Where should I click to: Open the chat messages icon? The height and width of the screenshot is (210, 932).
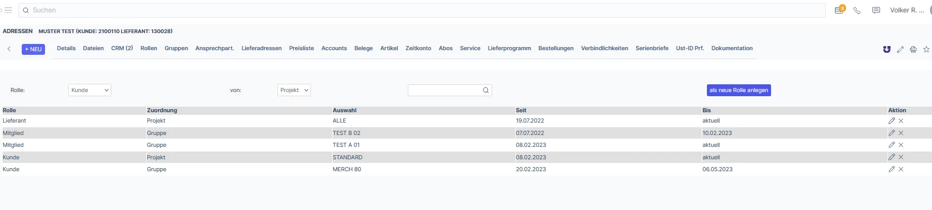click(x=876, y=10)
